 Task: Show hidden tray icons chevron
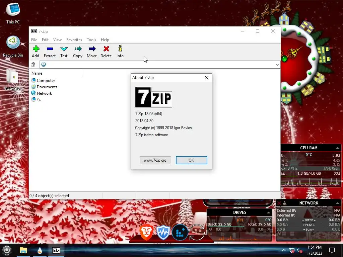click(x=283, y=250)
